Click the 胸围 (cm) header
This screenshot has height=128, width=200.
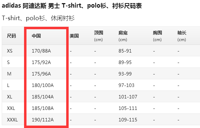click(x=157, y=36)
